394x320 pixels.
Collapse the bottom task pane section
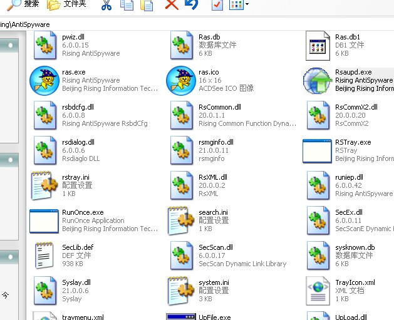point(10,257)
